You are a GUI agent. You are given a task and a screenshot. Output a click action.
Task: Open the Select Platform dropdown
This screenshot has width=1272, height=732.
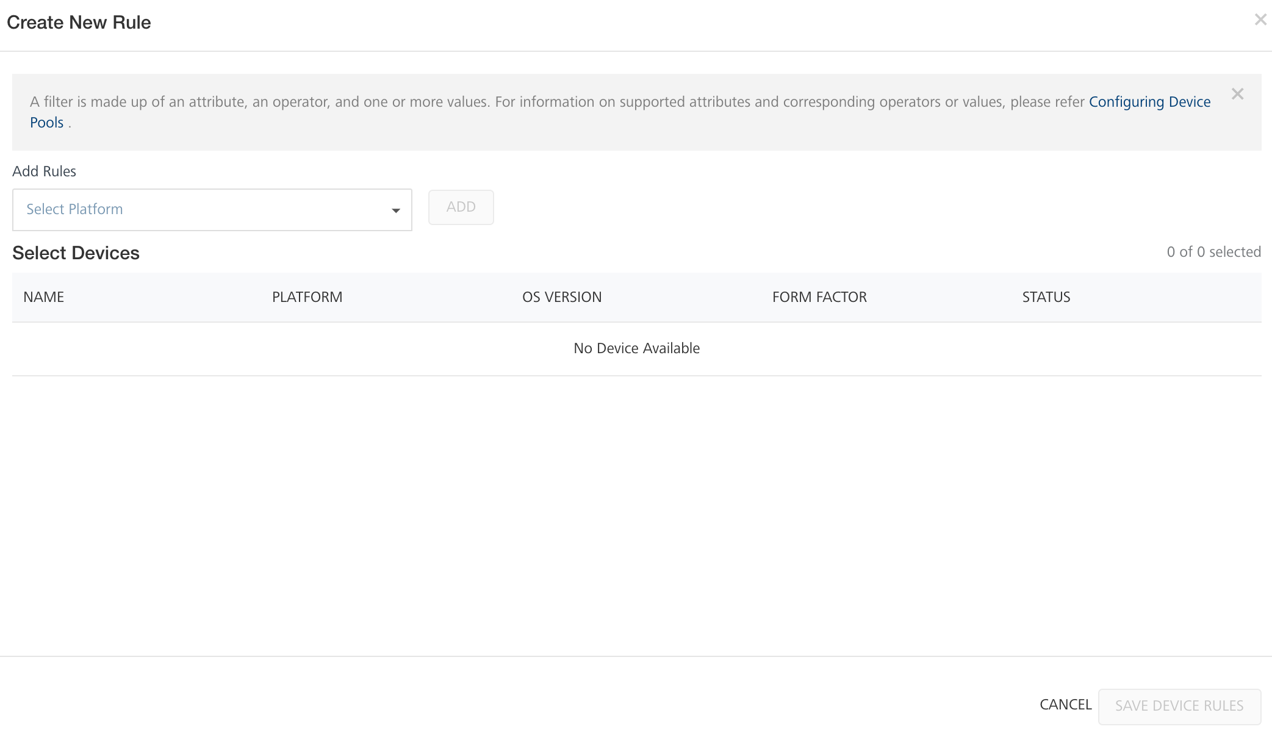[212, 210]
